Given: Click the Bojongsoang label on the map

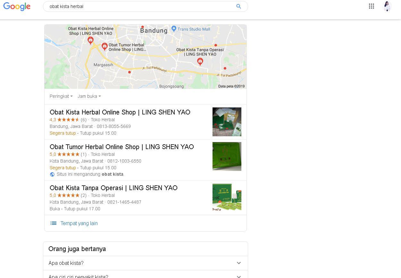Looking at the screenshot, I should click(x=171, y=86).
